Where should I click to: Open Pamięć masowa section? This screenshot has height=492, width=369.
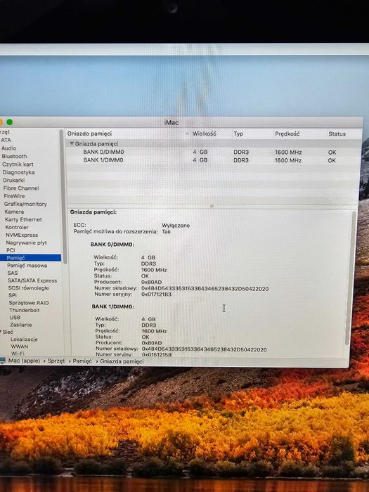[27, 265]
